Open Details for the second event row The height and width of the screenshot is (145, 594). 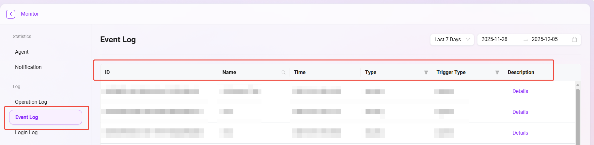(520, 112)
